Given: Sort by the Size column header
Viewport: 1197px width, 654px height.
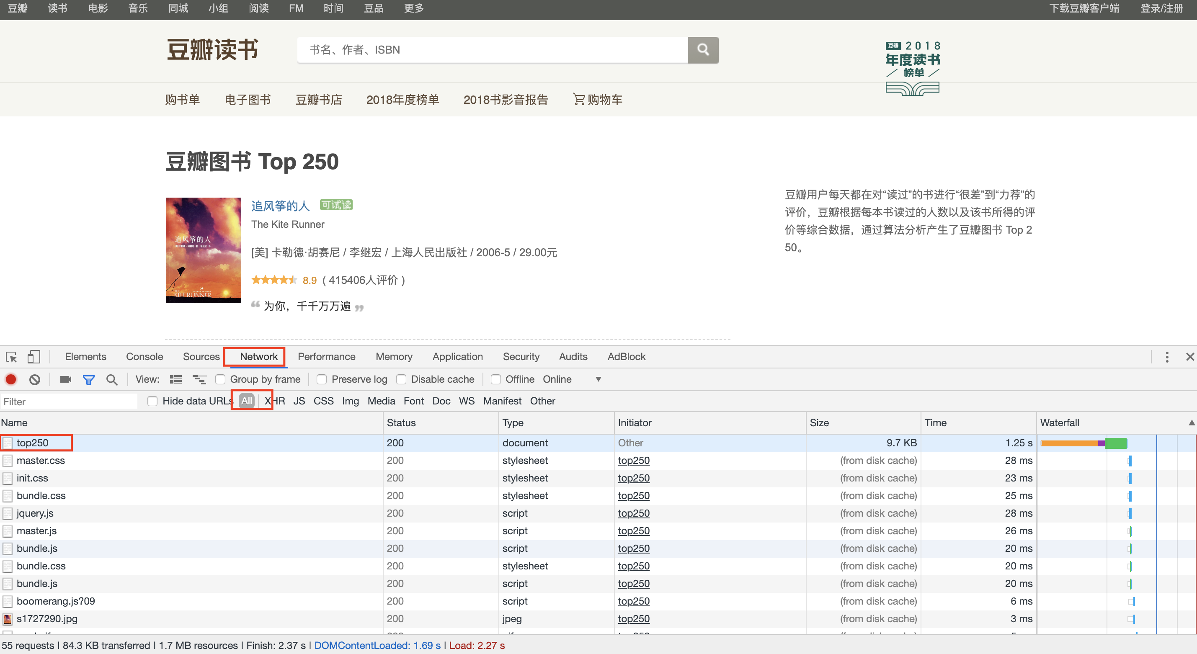Looking at the screenshot, I should point(863,423).
